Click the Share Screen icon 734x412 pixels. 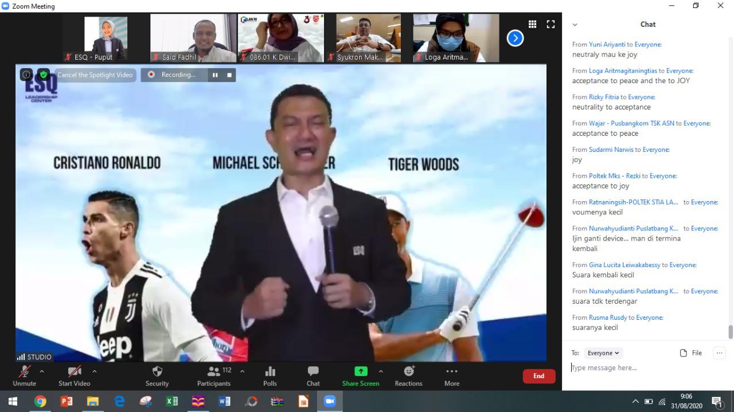click(x=361, y=371)
